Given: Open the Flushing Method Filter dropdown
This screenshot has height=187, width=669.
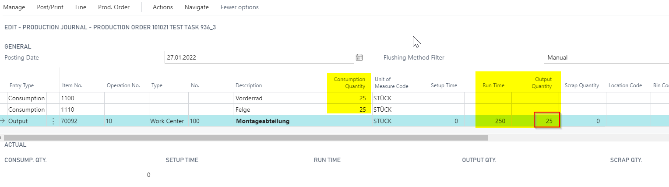Looking at the screenshot, I should tap(606, 57).
